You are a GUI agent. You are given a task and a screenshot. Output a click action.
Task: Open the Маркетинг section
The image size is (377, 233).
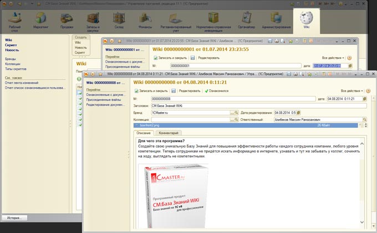tap(40, 21)
